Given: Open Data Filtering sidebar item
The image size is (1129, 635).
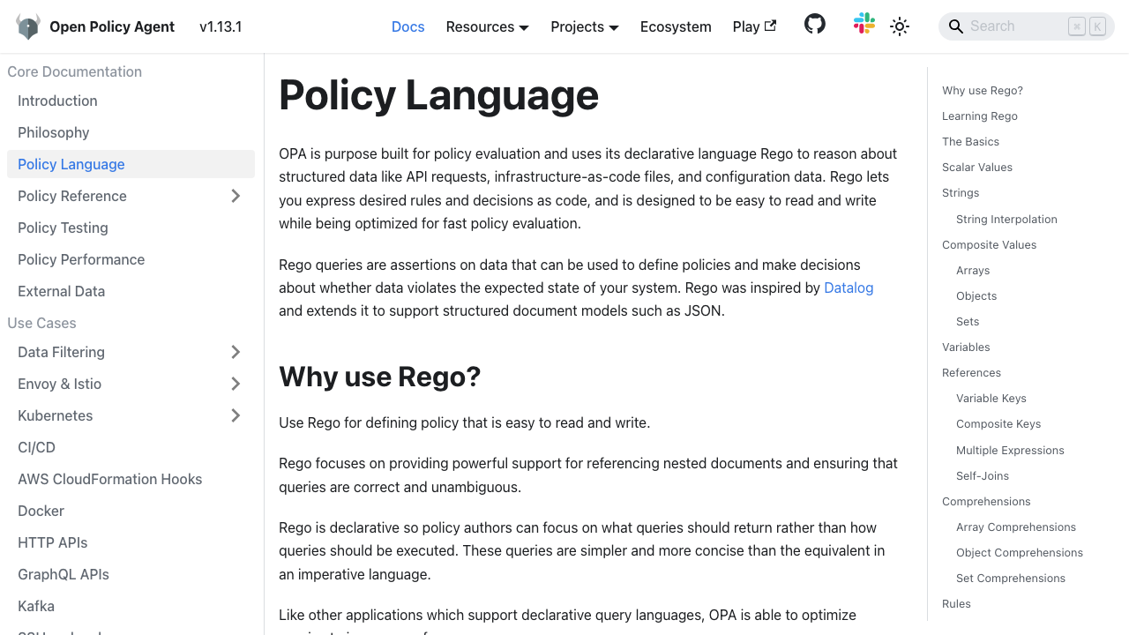Looking at the screenshot, I should [x=61, y=352].
